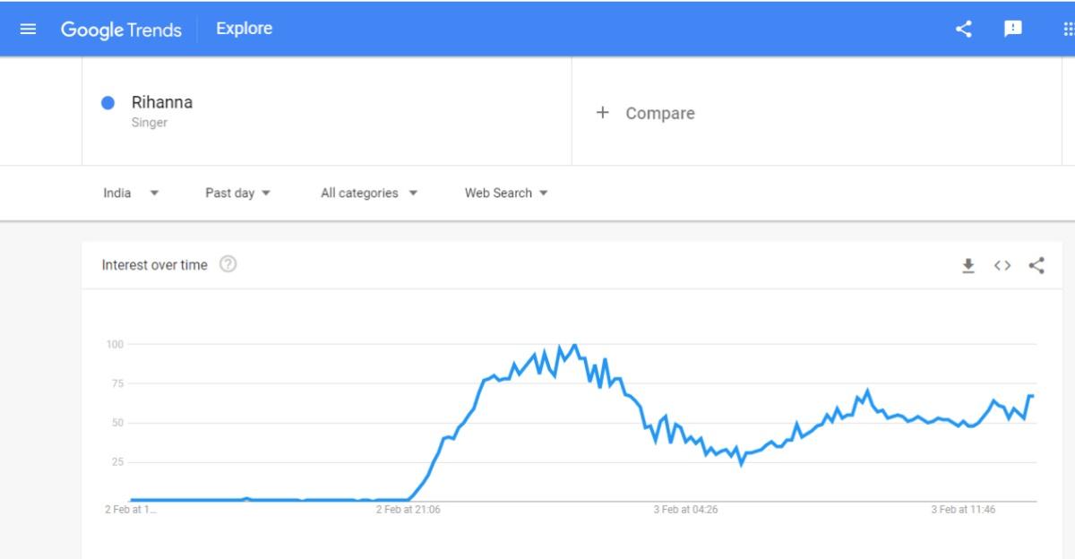Open the Google apps grid
This screenshot has width=1075, height=559.
click(1067, 29)
